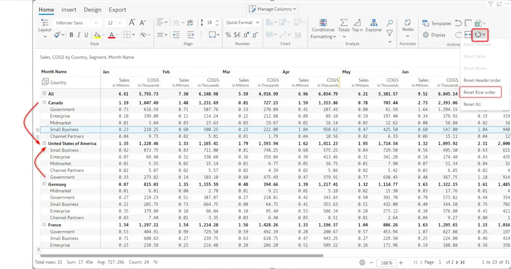The height and width of the screenshot is (269, 511).
Task: Go to the last page arrow
Action: click(x=462, y=262)
